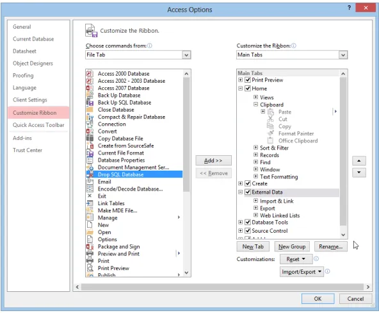Click the Rename button

coord(330,247)
